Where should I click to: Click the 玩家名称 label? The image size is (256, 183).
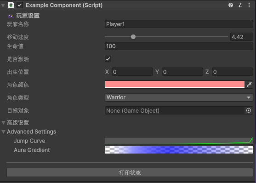(18, 24)
